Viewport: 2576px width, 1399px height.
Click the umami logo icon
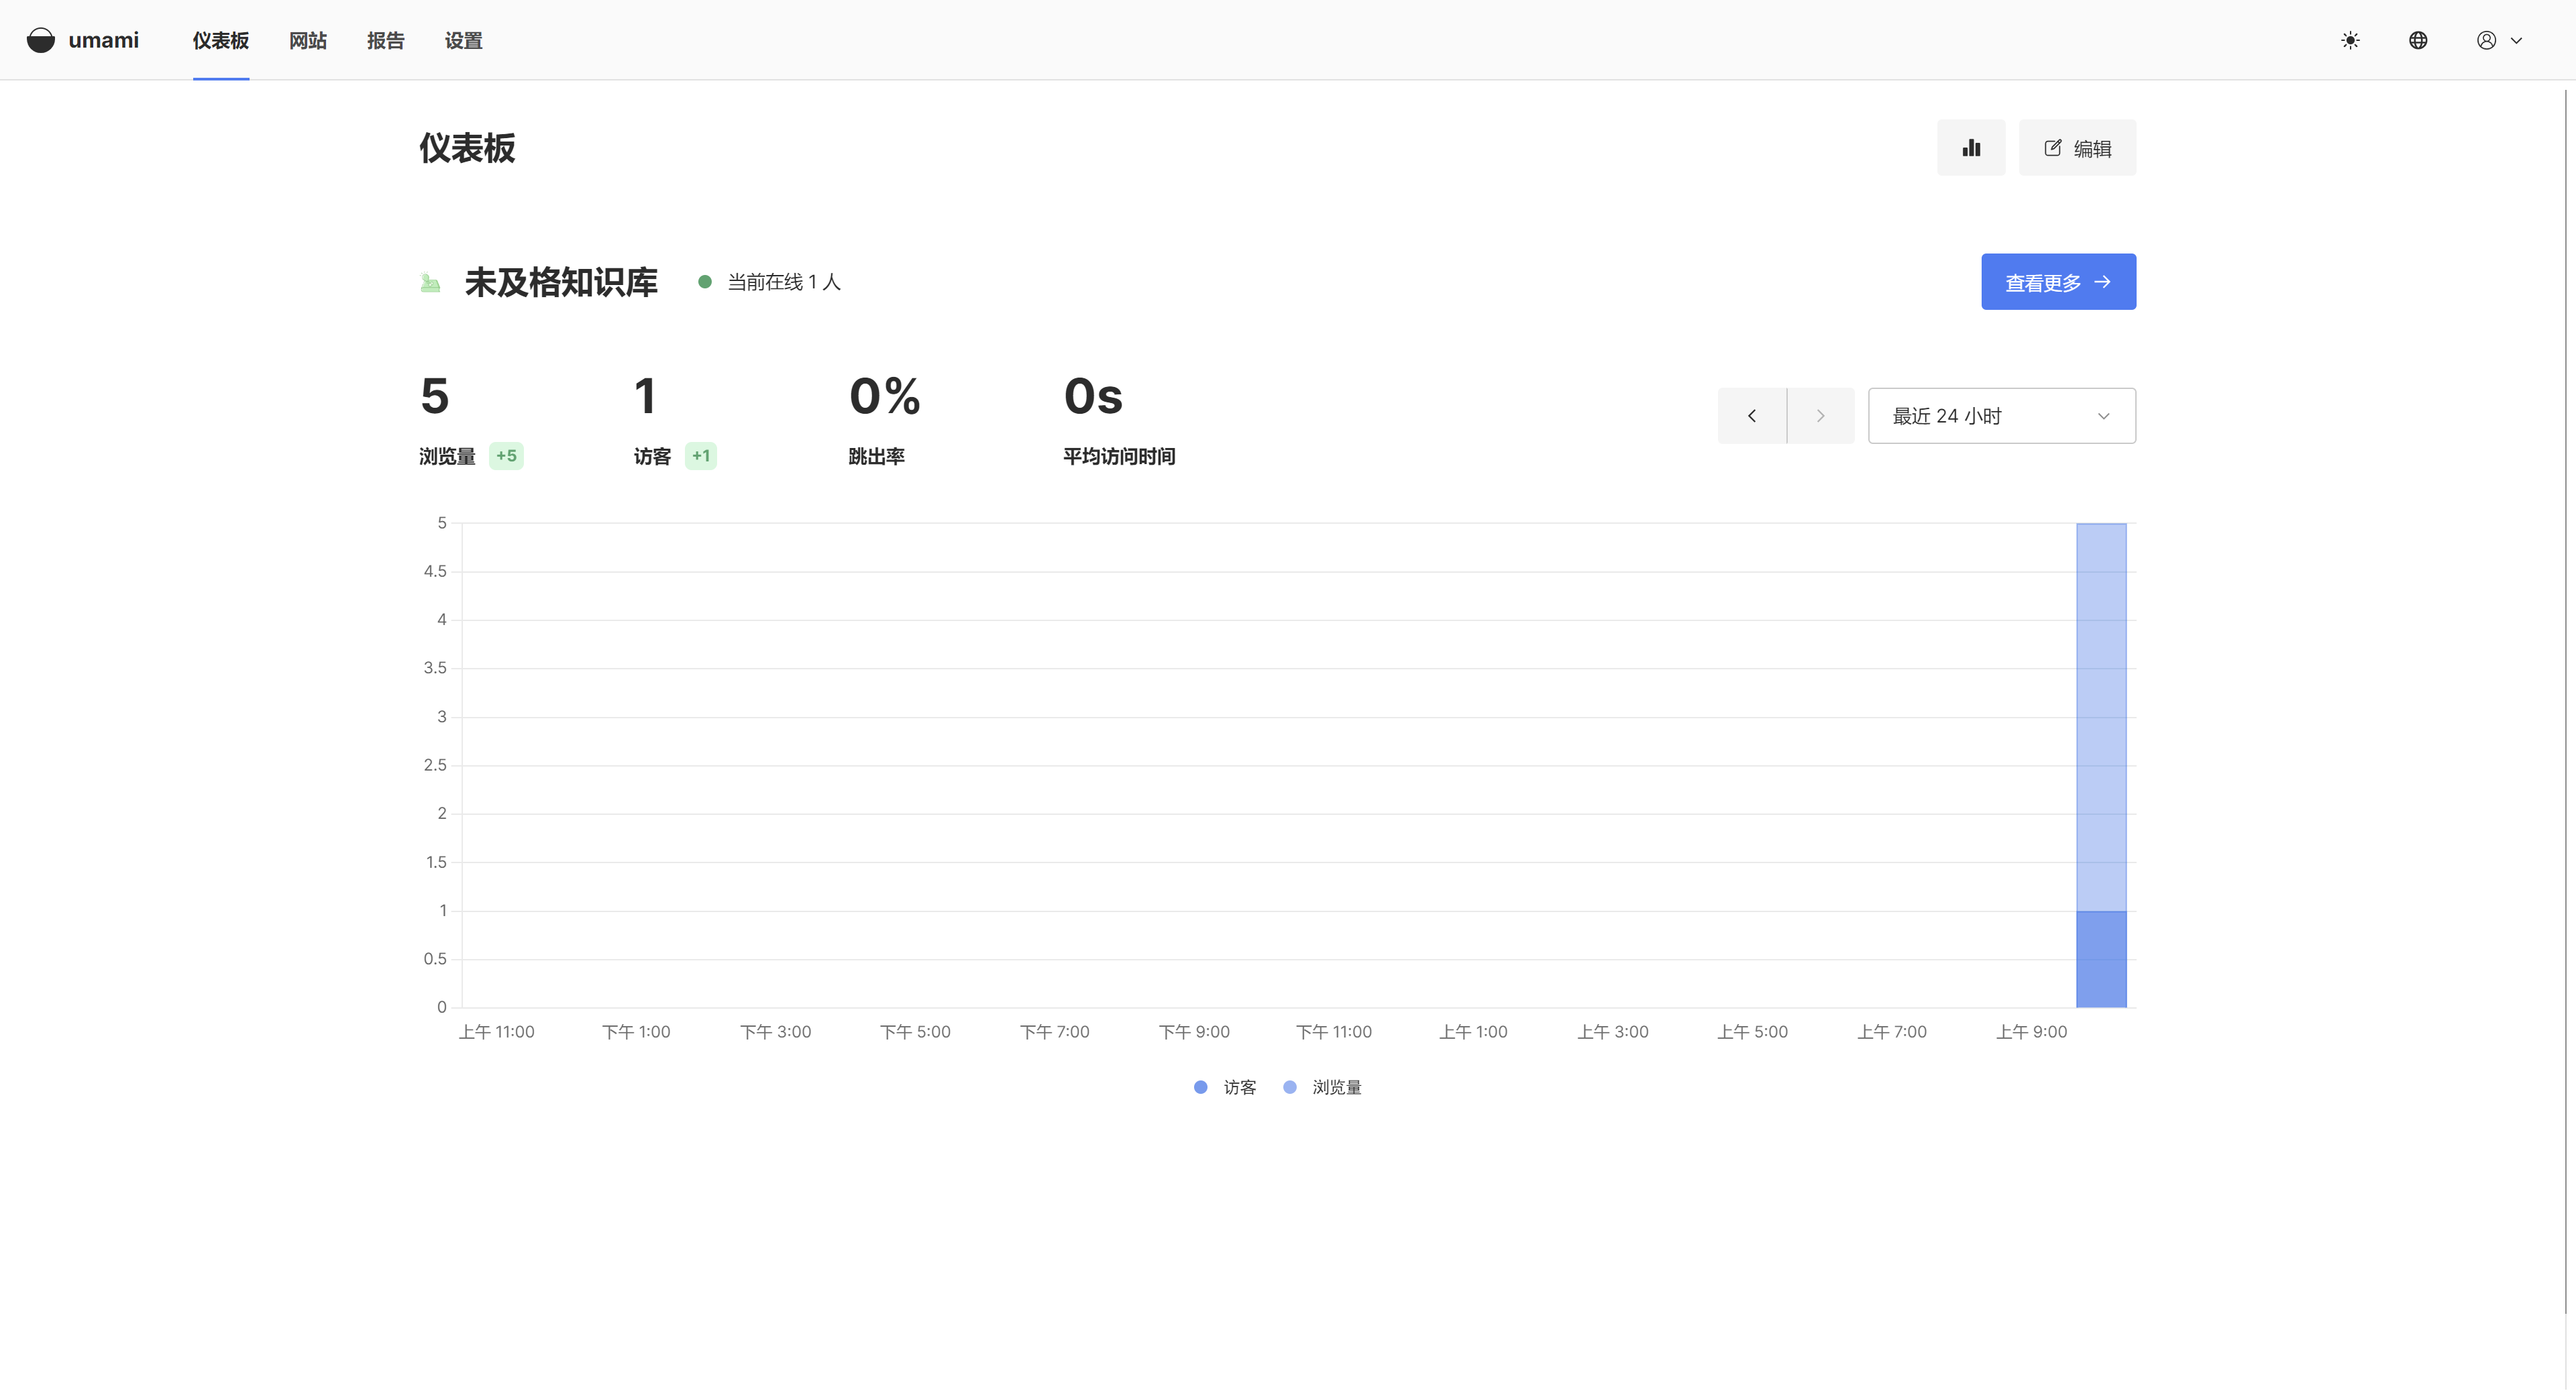[x=41, y=40]
